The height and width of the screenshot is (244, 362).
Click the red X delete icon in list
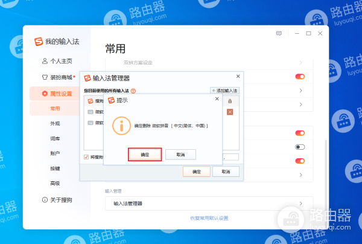click(230, 112)
